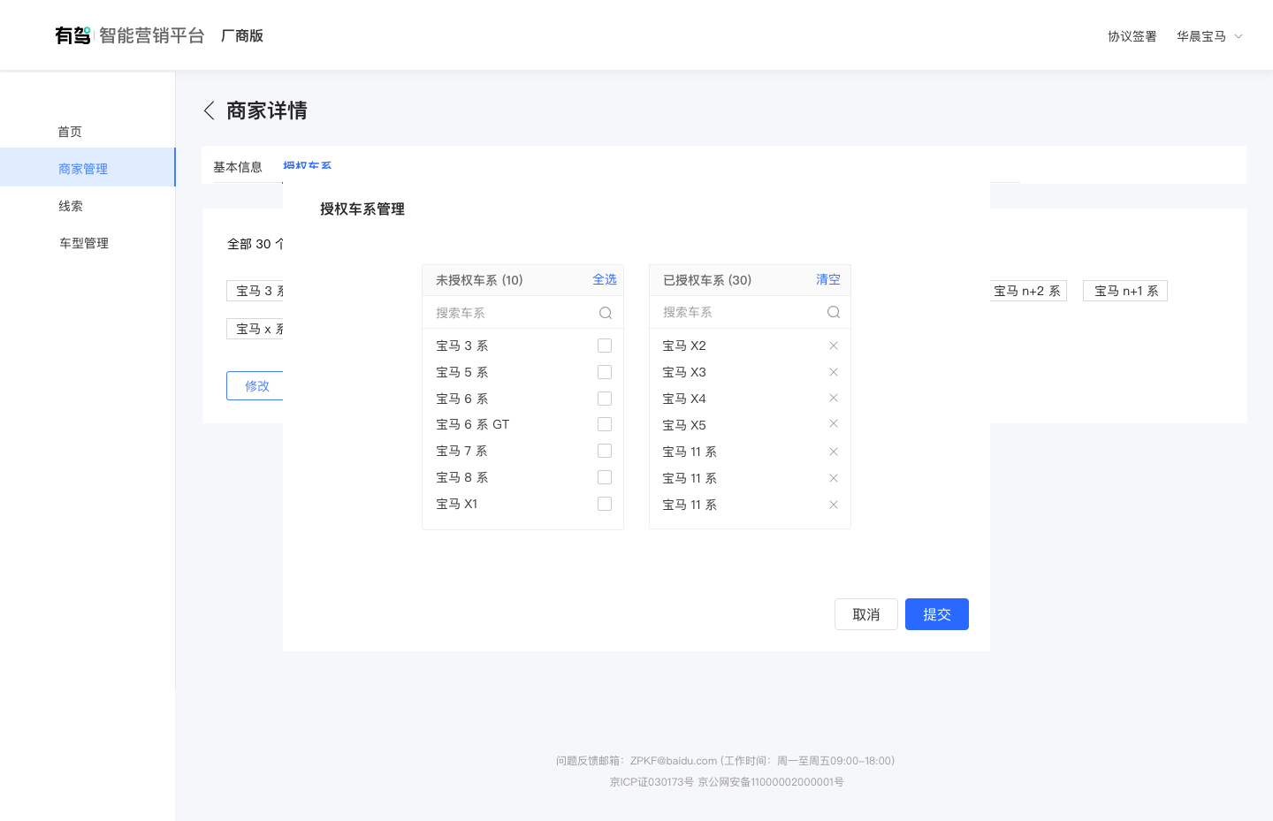
Task: Click the 宝马 n+1 系 tag
Action: (x=1125, y=291)
